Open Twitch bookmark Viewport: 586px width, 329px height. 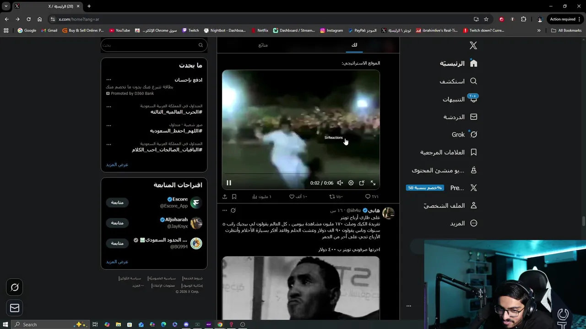point(190,31)
